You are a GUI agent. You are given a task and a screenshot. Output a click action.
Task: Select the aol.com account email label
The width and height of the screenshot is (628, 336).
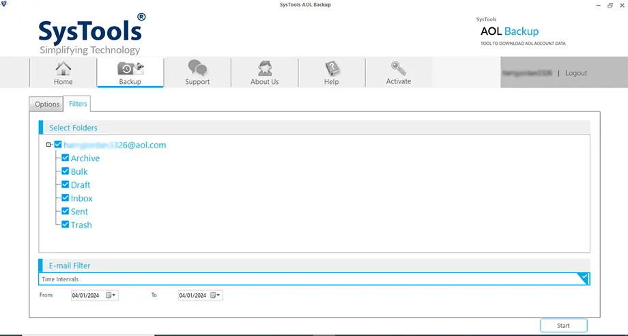(x=115, y=145)
